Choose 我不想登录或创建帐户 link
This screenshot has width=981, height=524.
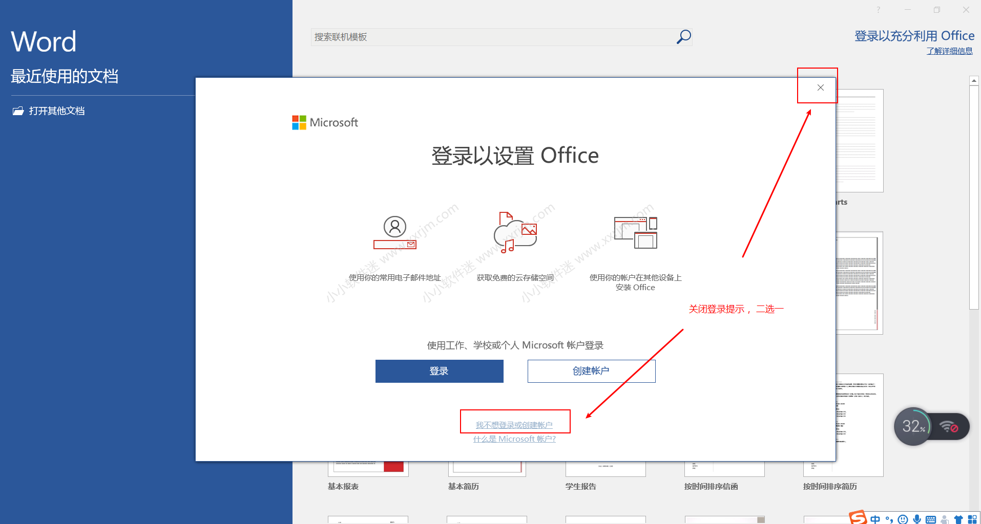tap(514, 425)
